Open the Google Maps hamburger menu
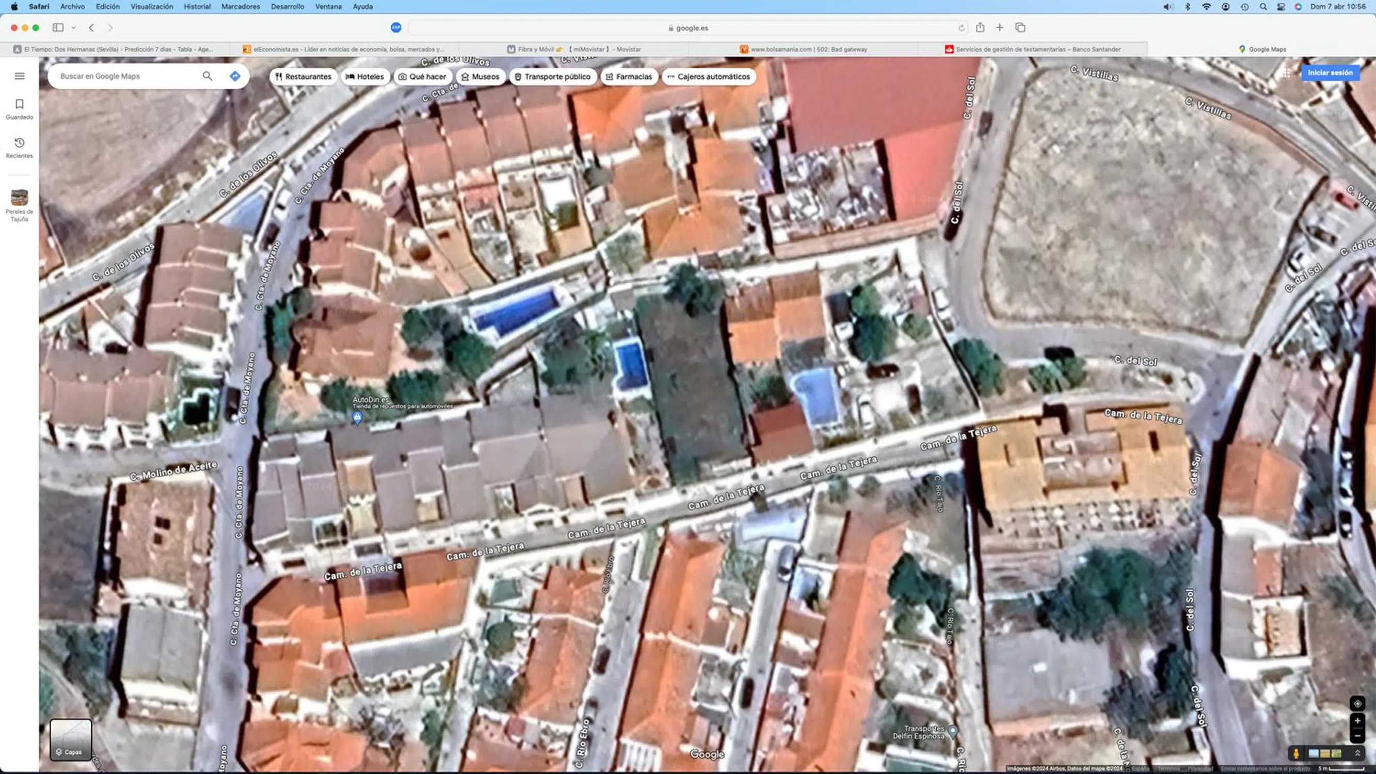Image resolution: width=1376 pixels, height=774 pixels. click(19, 76)
